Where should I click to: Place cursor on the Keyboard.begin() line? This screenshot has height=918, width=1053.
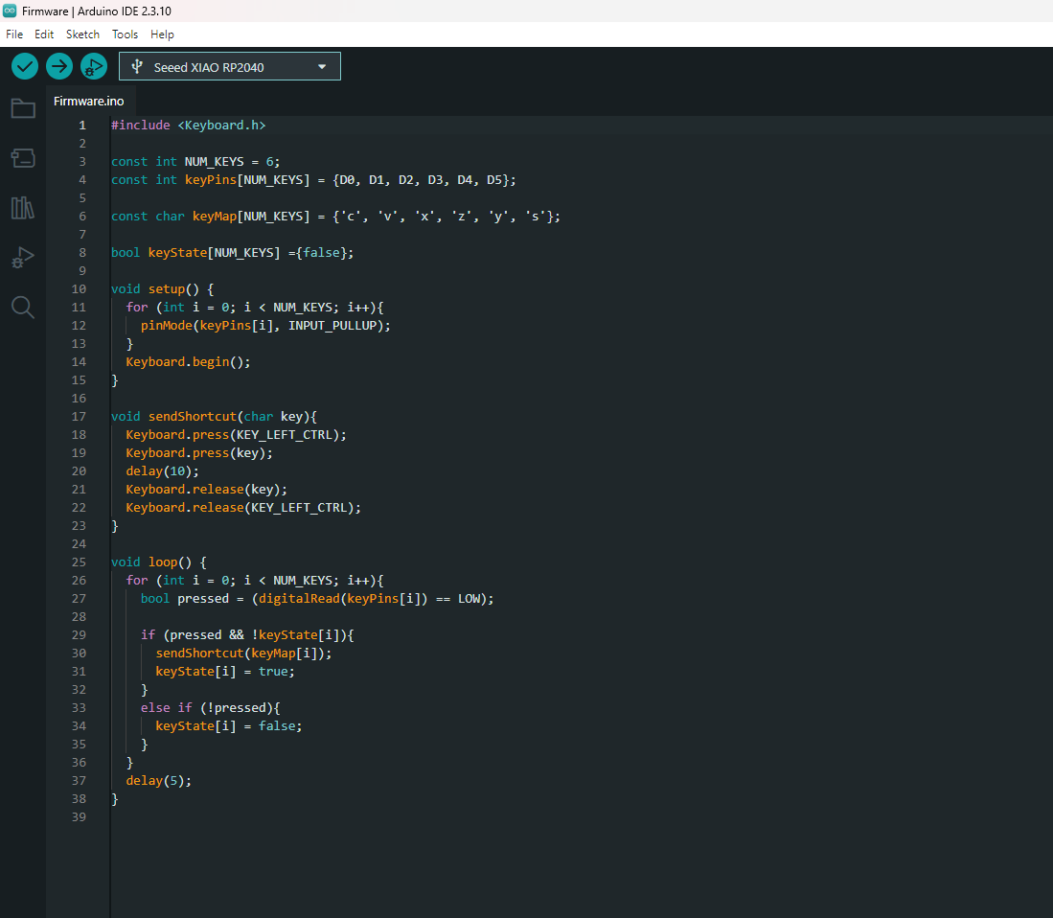188,362
